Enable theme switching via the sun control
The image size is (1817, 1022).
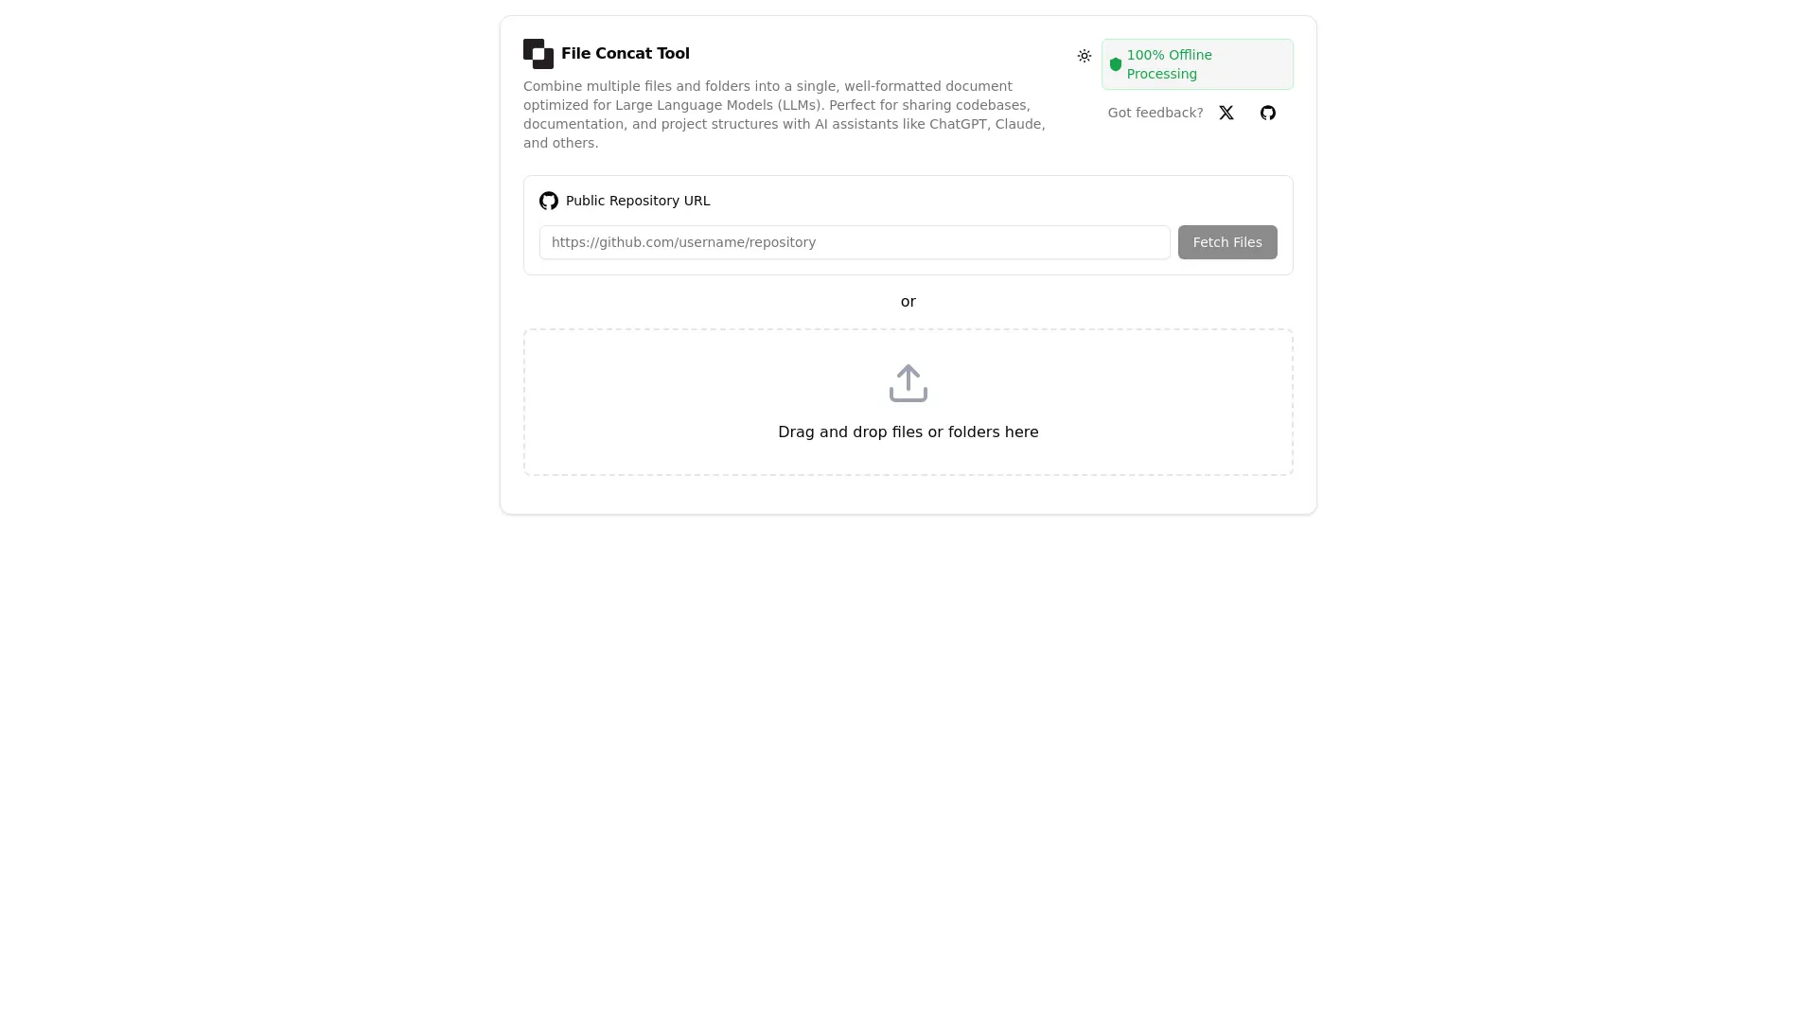pos(1085,56)
